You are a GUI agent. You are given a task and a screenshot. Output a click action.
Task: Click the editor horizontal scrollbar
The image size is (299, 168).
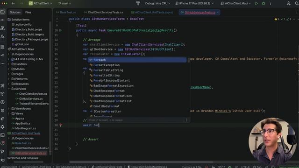[x=141, y=162]
